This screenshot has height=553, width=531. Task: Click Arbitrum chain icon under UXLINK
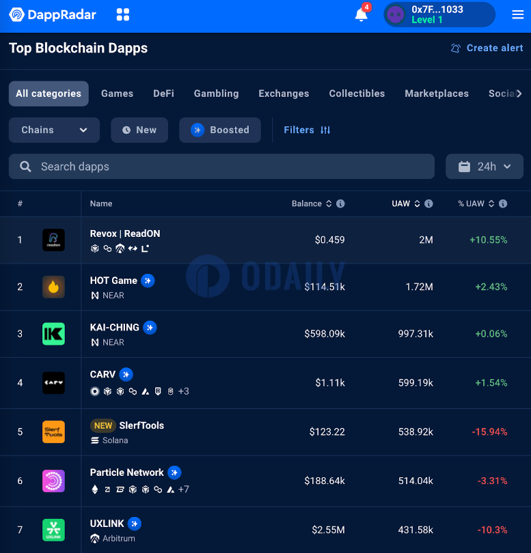[x=94, y=539]
